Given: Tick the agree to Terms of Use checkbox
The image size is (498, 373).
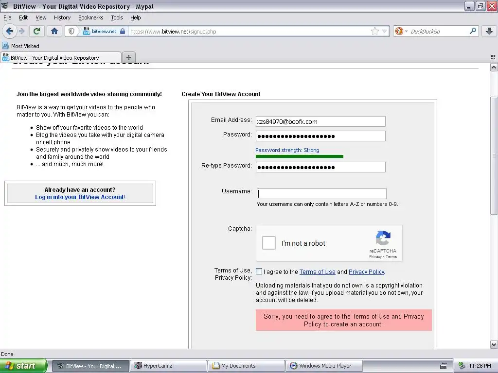Looking at the screenshot, I should (259, 271).
